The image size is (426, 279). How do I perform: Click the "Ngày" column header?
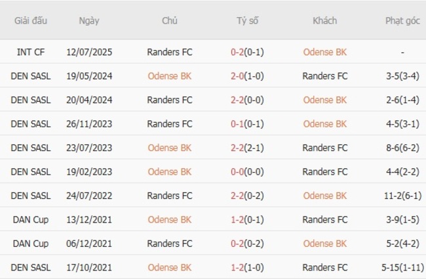pyautogui.click(x=89, y=20)
